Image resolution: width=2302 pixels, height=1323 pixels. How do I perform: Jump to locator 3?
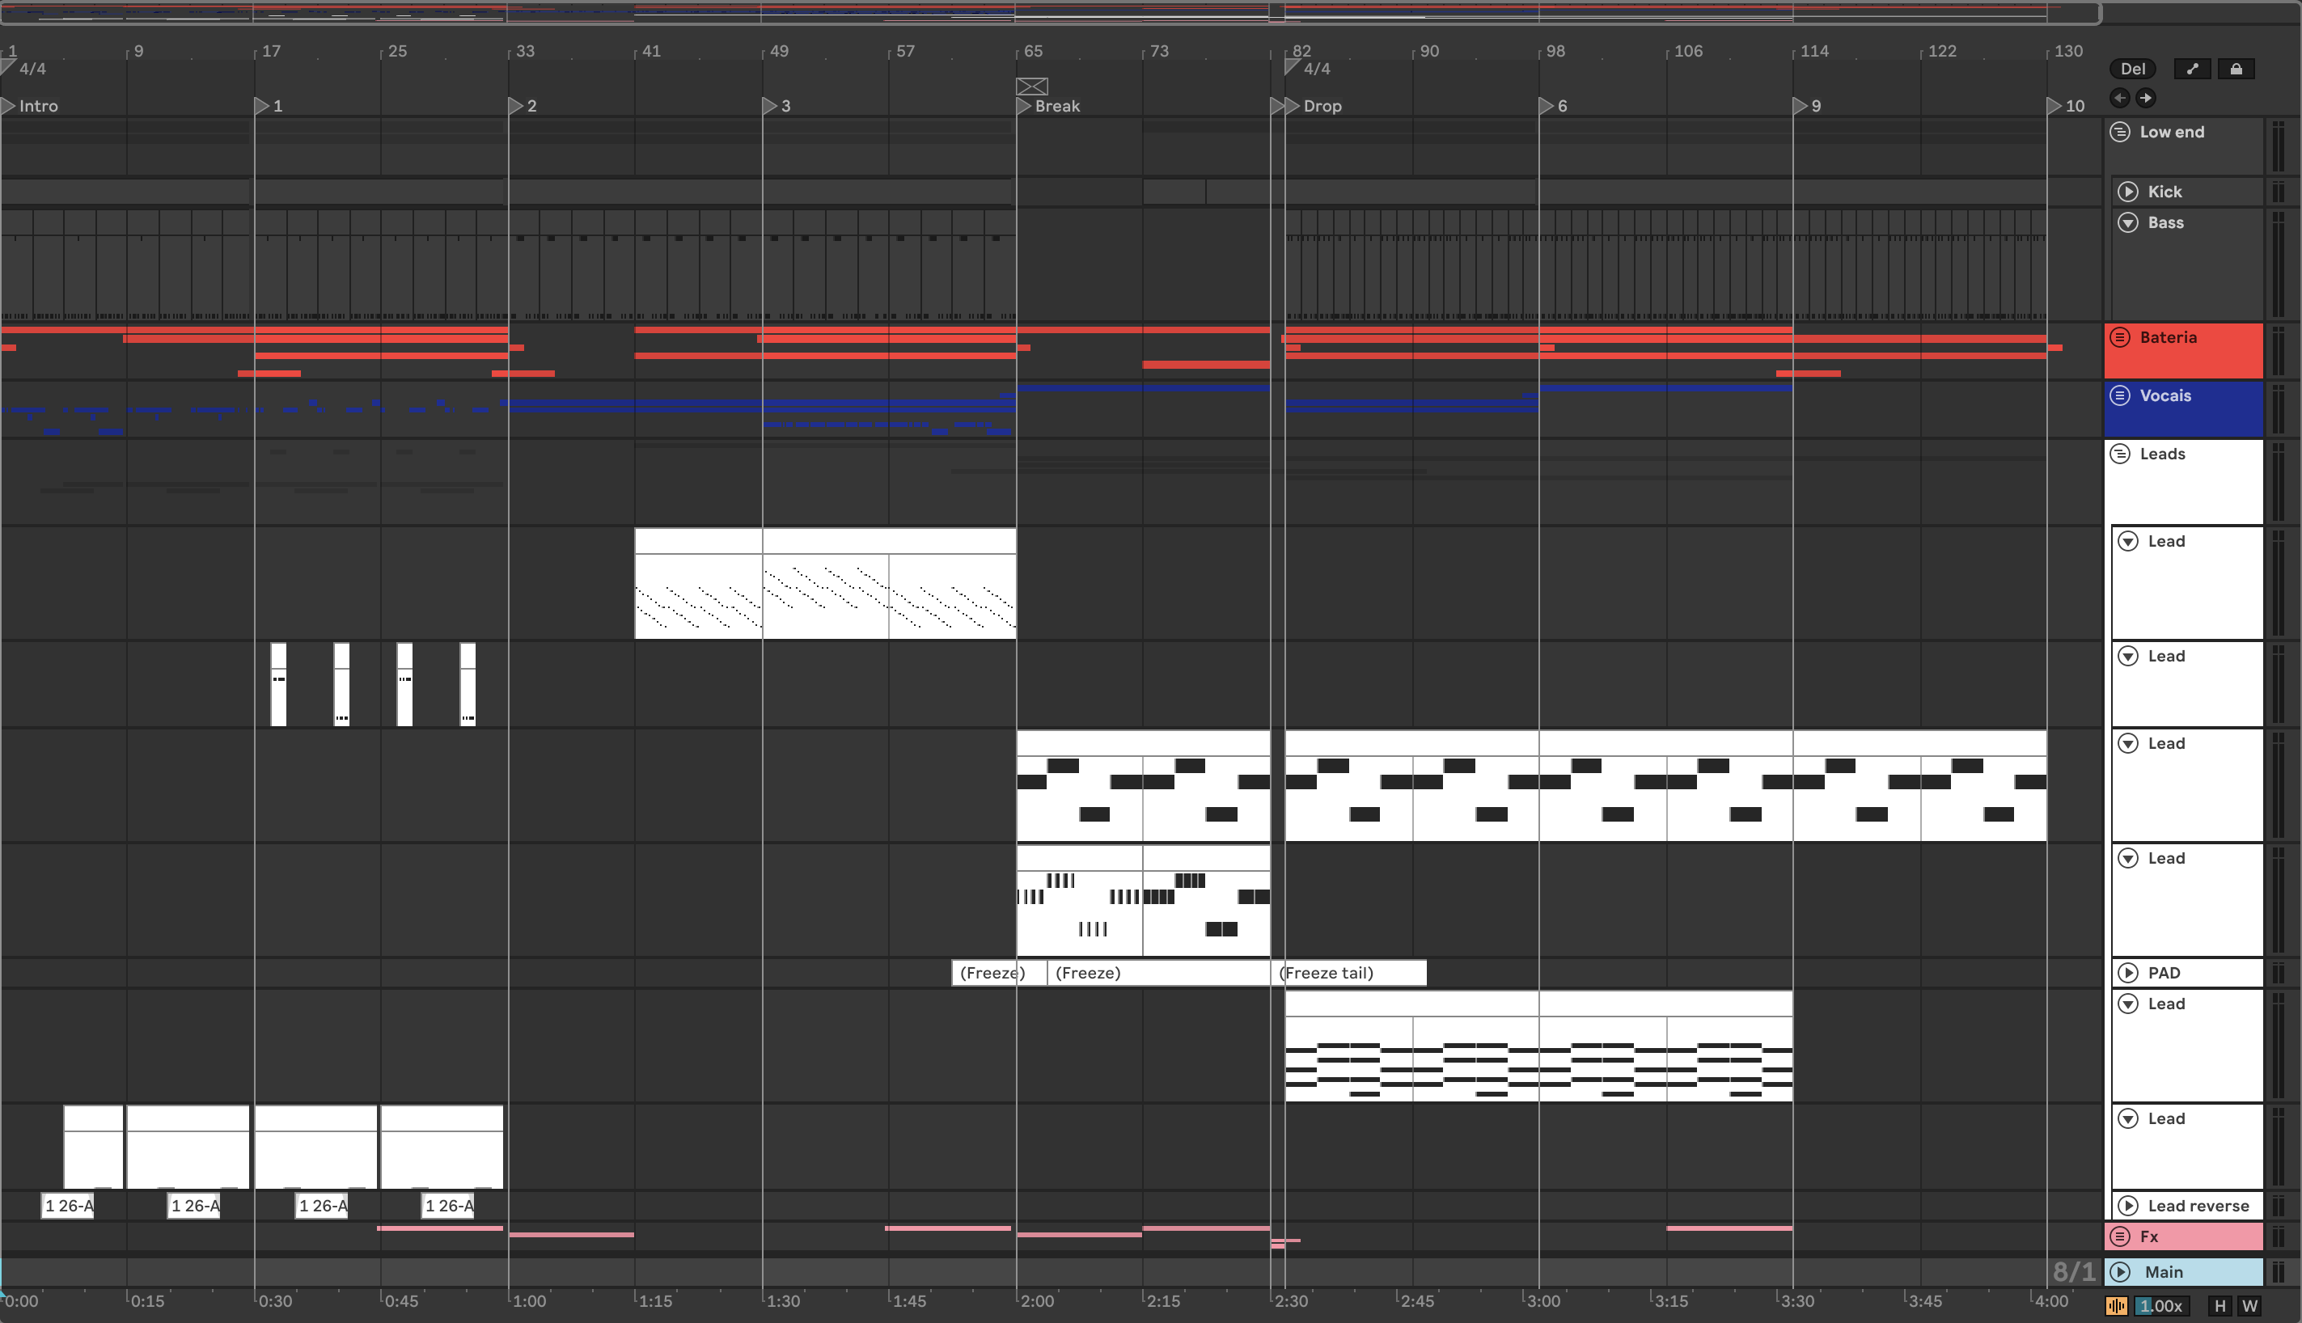click(x=770, y=106)
